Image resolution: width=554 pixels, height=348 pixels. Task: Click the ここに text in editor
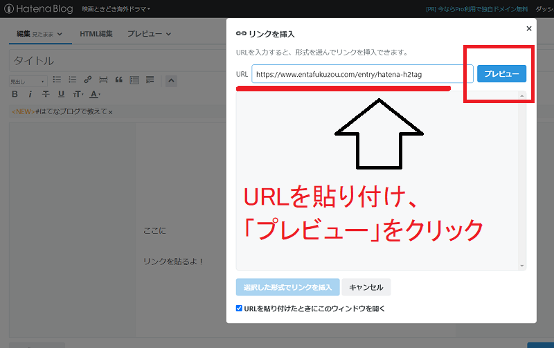(x=154, y=231)
